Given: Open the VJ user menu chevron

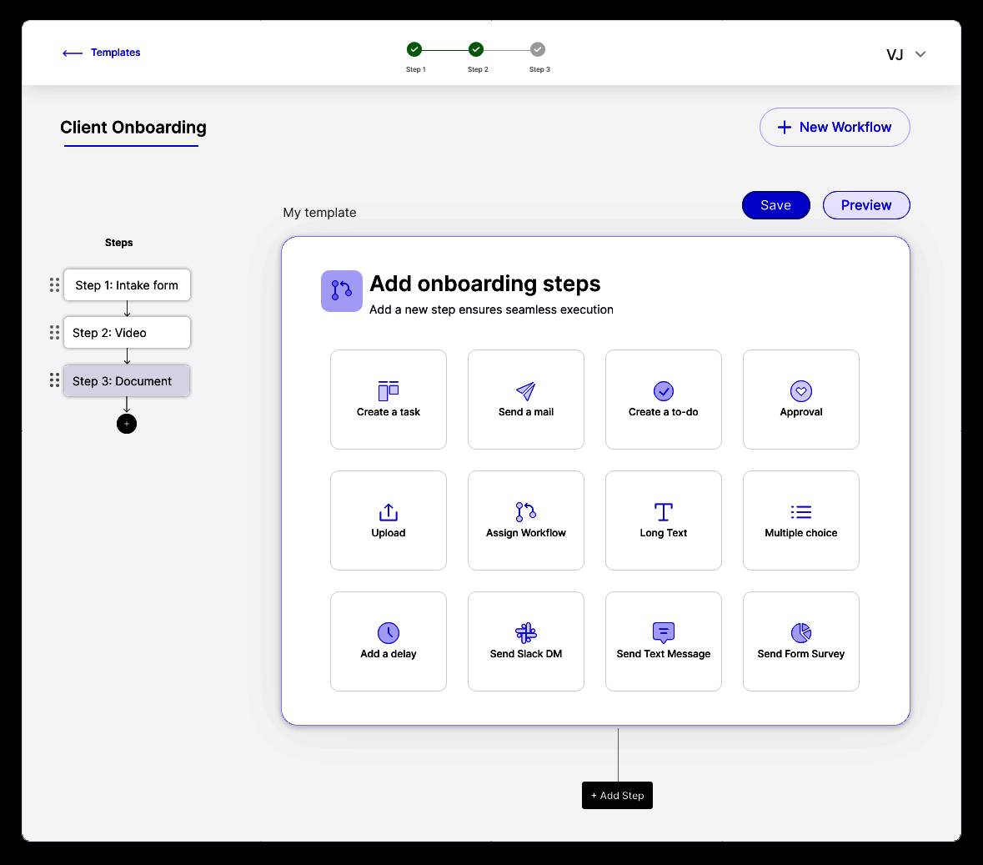Looking at the screenshot, I should (920, 54).
